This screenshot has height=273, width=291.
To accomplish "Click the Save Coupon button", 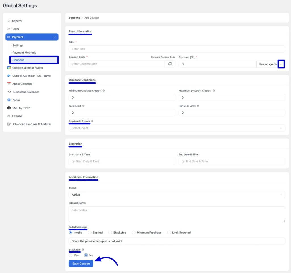I will [81, 263].
